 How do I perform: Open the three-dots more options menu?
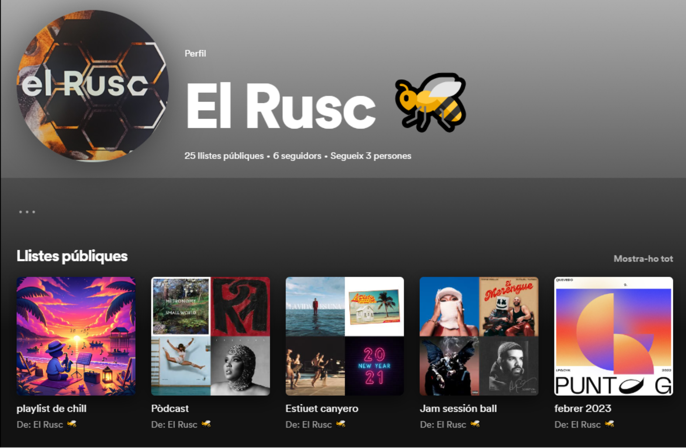pos(27,212)
